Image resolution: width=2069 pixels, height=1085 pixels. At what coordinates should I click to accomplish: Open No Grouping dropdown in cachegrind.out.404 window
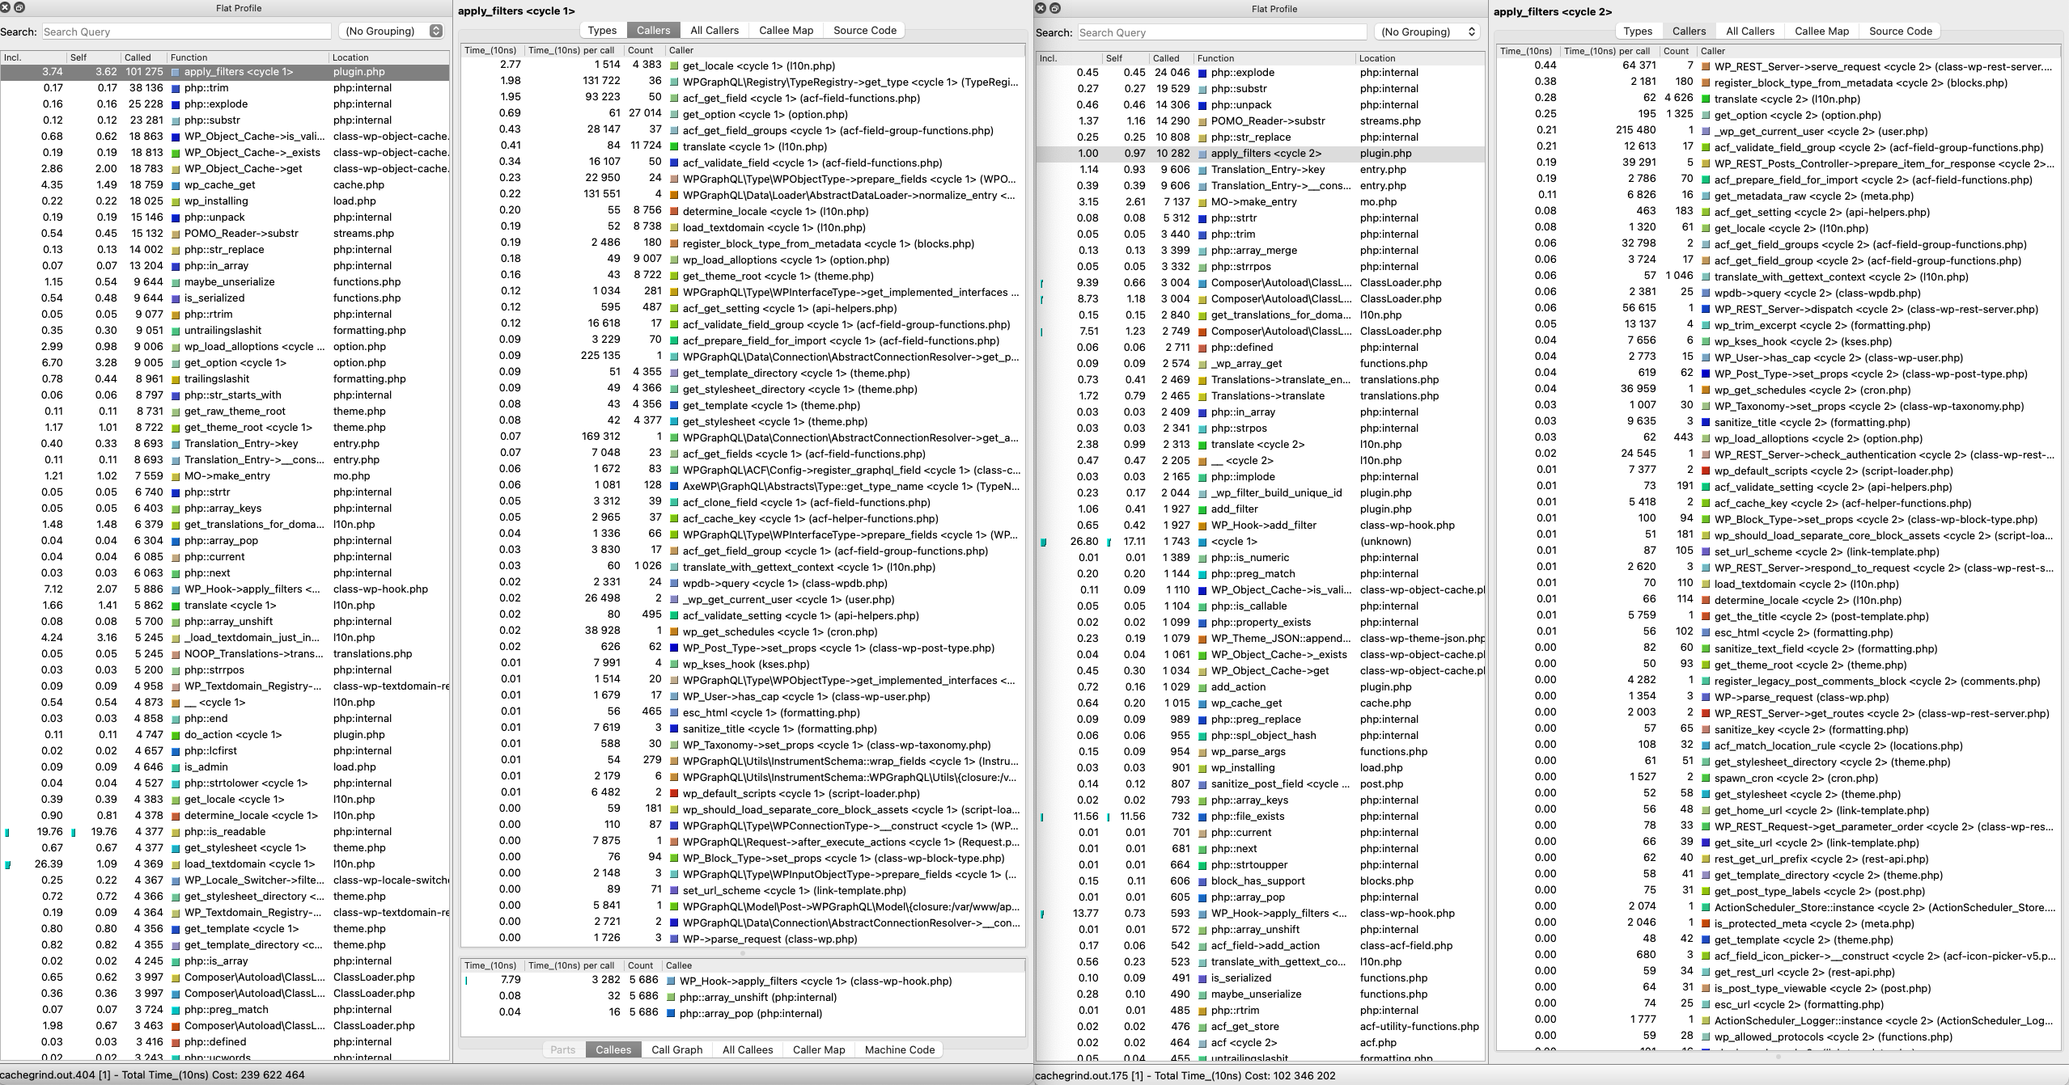click(392, 31)
